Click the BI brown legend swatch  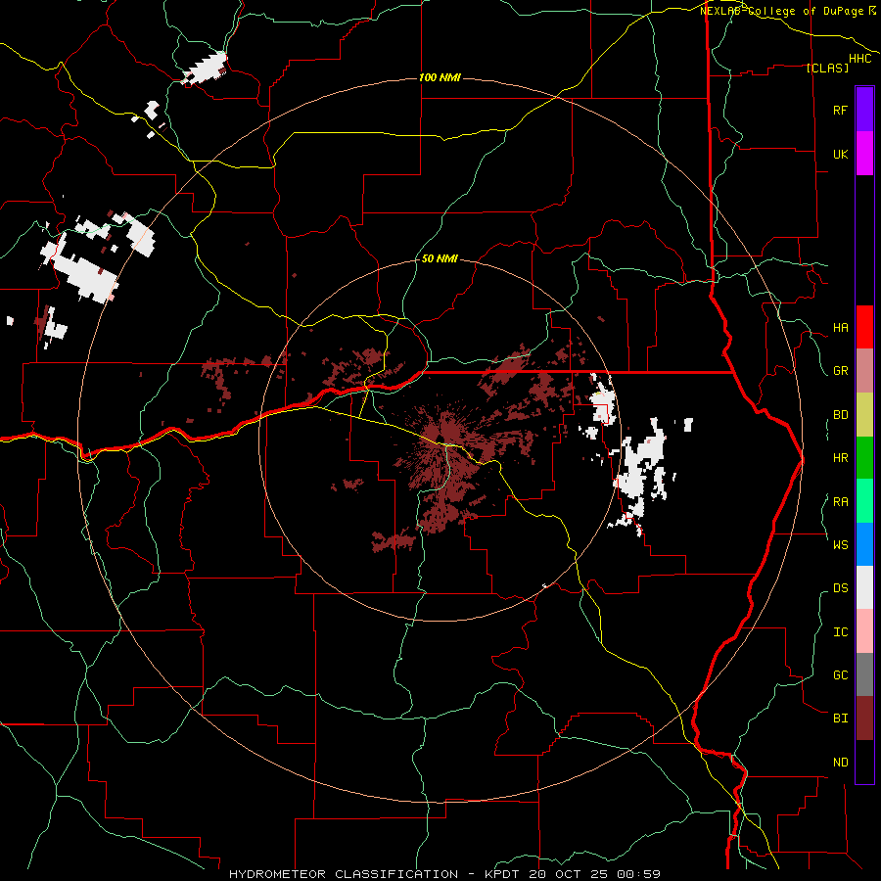(x=864, y=719)
